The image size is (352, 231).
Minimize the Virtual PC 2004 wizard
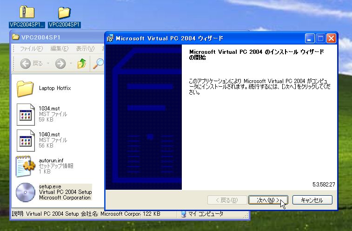(x=309, y=38)
